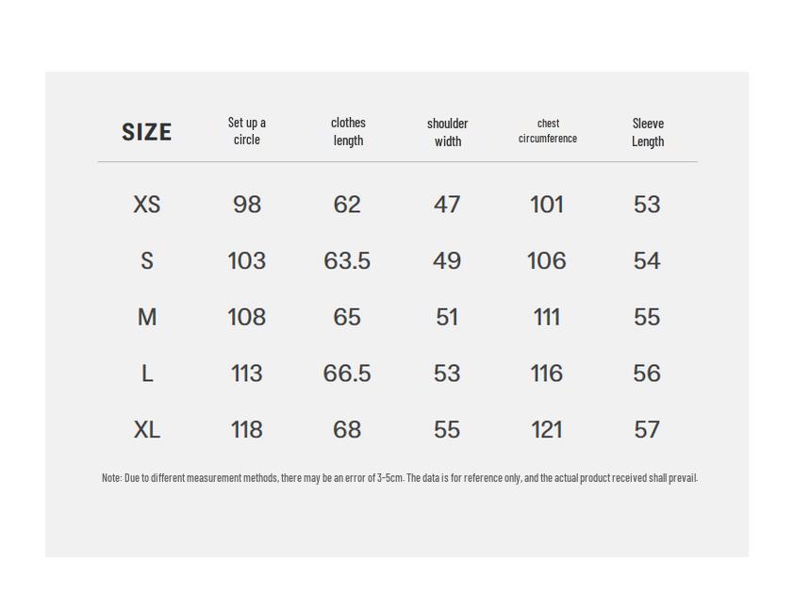Image resolution: width=794 pixels, height=596 pixels.
Task: Click the 63.5 clothes length value
Action: (x=347, y=261)
